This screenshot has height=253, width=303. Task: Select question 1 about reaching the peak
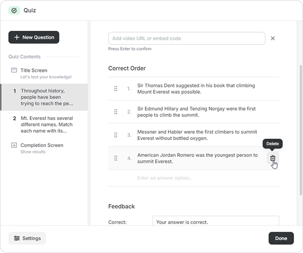[46, 97]
